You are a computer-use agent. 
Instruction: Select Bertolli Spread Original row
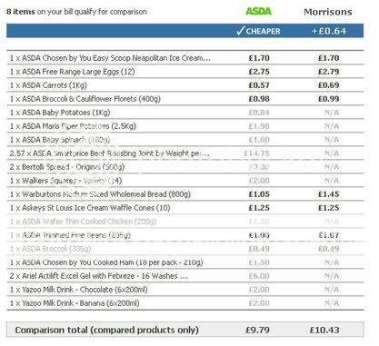185,167
